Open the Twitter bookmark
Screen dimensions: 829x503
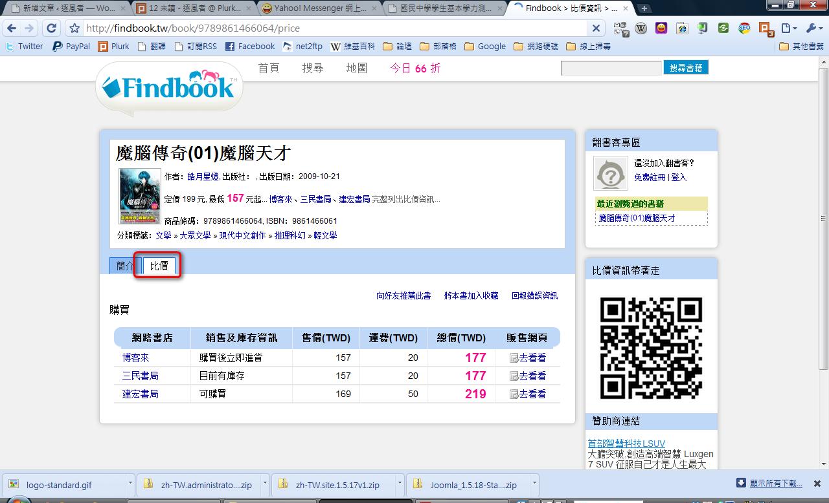point(25,47)
